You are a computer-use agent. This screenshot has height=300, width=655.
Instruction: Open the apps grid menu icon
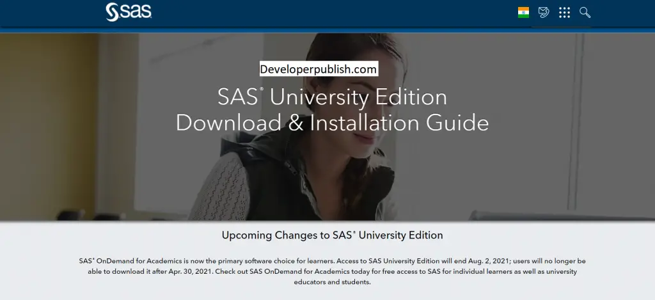[x=564, y=13]
